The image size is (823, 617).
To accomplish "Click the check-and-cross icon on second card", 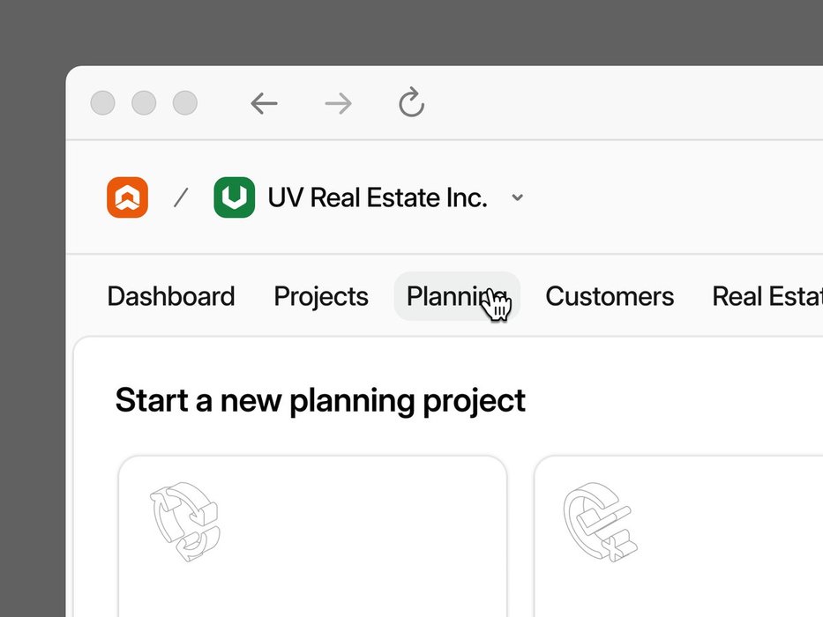I will click(x=600, y=522).
